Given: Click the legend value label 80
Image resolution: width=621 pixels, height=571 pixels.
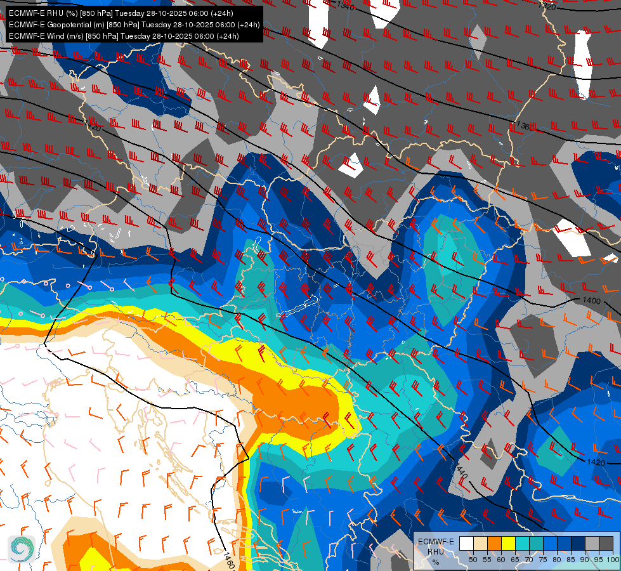Looking at the screenshot, I should pyautogui.click(x=557, y=560).
